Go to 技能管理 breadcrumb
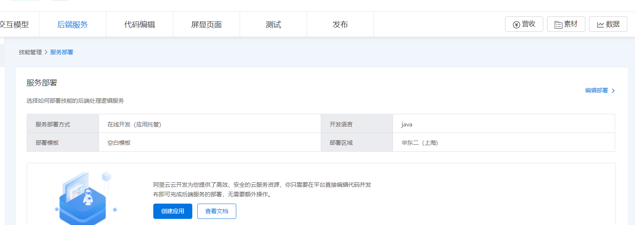The image size is (635, 225). 30,52
